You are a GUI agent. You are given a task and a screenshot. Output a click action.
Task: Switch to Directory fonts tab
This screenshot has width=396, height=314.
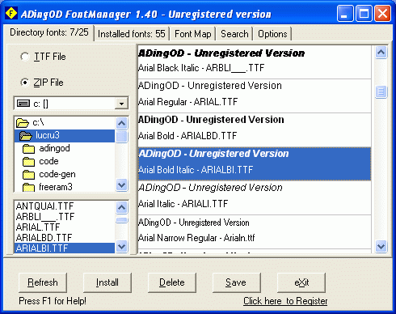49,32
